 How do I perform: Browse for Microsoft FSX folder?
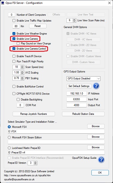[96, 126]
